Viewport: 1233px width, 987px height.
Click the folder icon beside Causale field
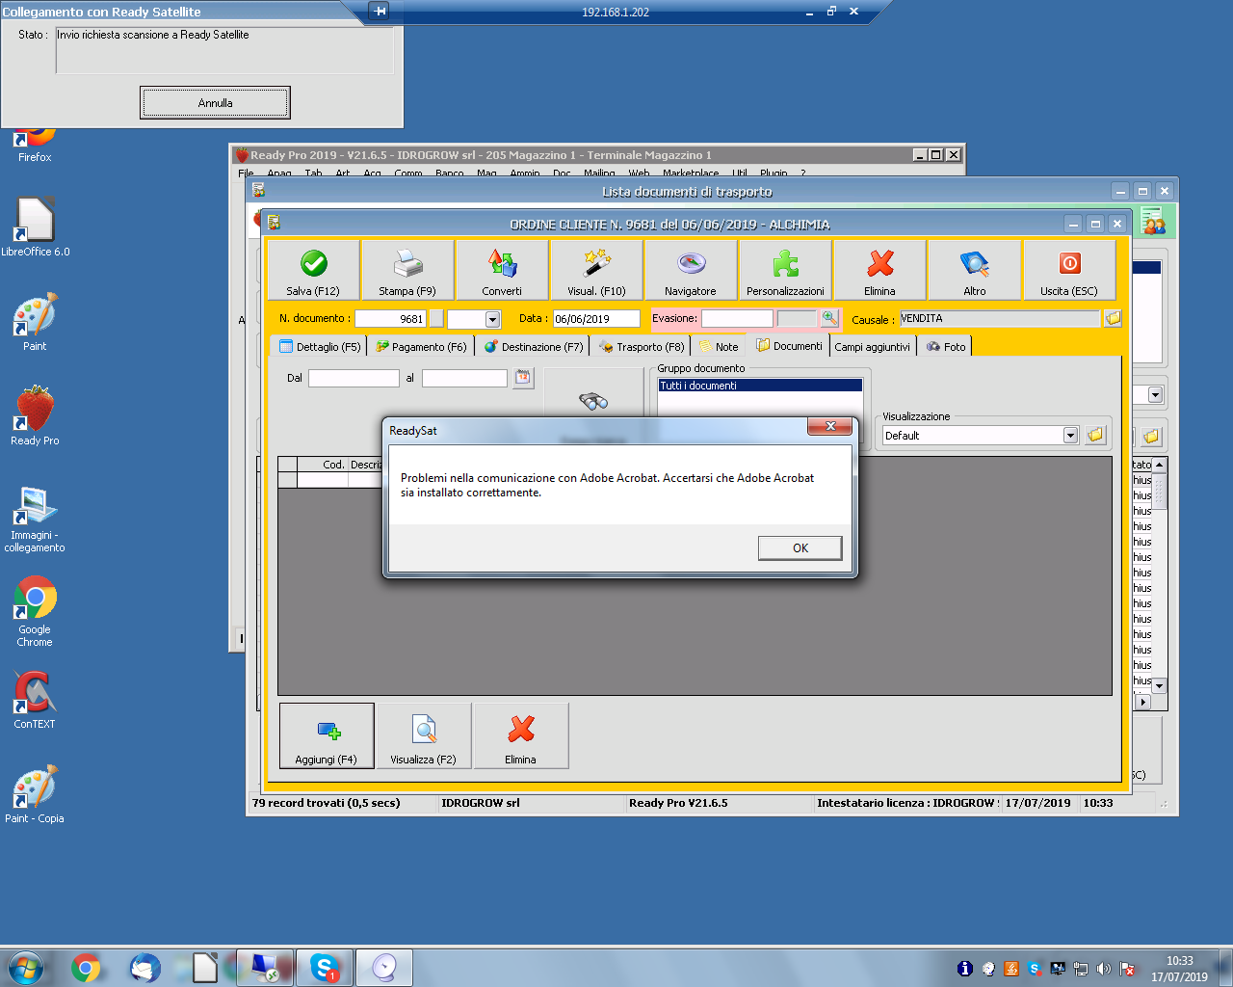pyautogui.click(x=1113, y=318)
